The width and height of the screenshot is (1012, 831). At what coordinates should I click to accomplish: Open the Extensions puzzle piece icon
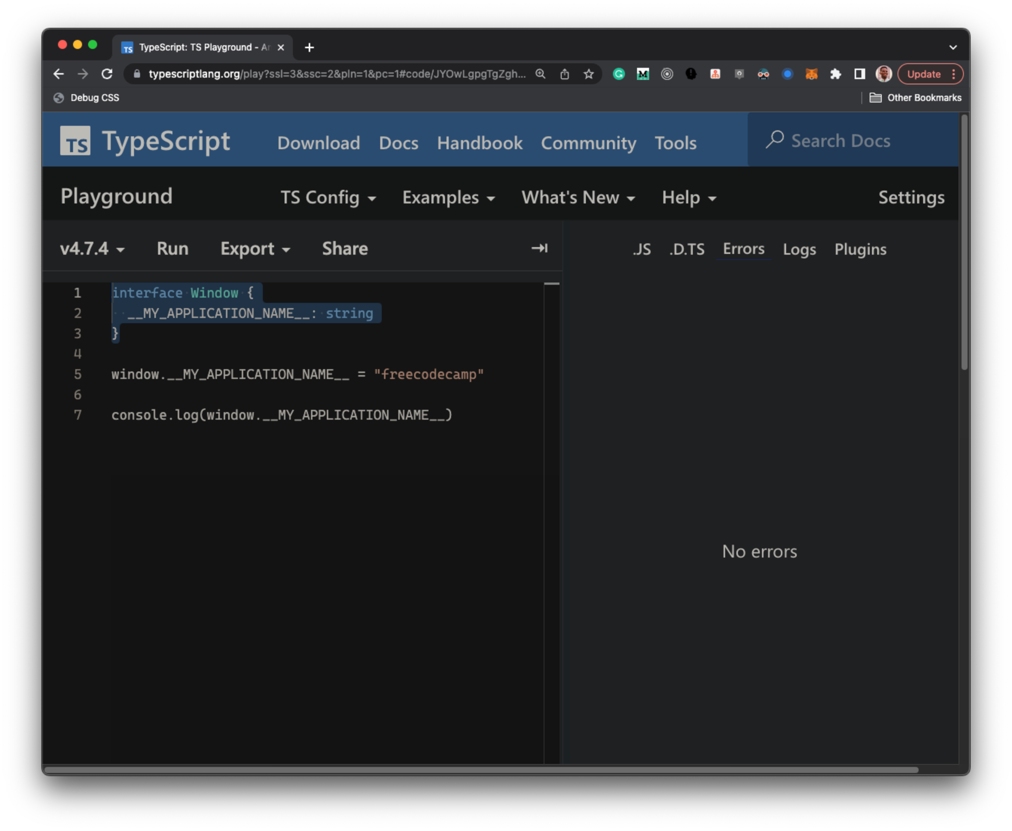point(835,74)
